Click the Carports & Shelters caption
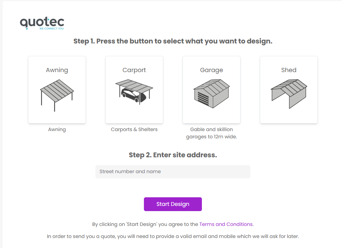The height and width of the screenshot is (248, 342). click(134, 129)
